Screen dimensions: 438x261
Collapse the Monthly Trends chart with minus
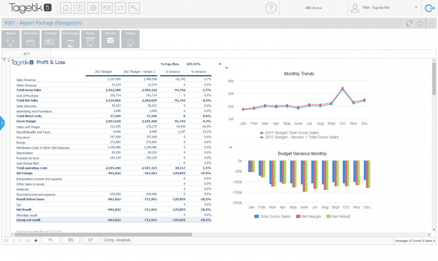(227, 68)
